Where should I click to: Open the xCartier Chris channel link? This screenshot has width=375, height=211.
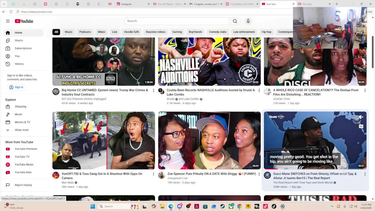(282, 99)
